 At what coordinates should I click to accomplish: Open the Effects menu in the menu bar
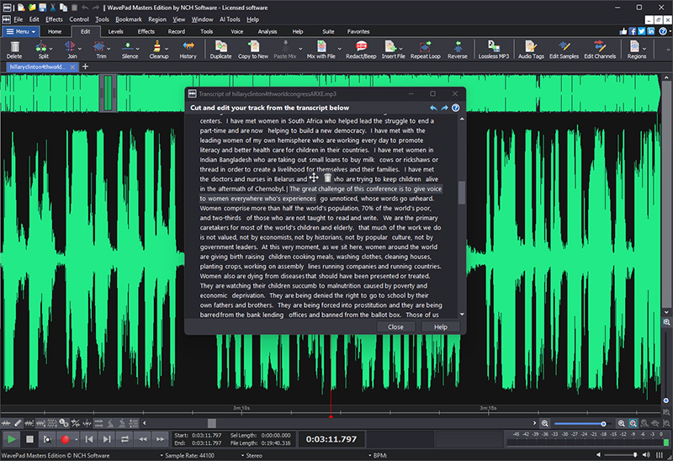coord(54,19)
